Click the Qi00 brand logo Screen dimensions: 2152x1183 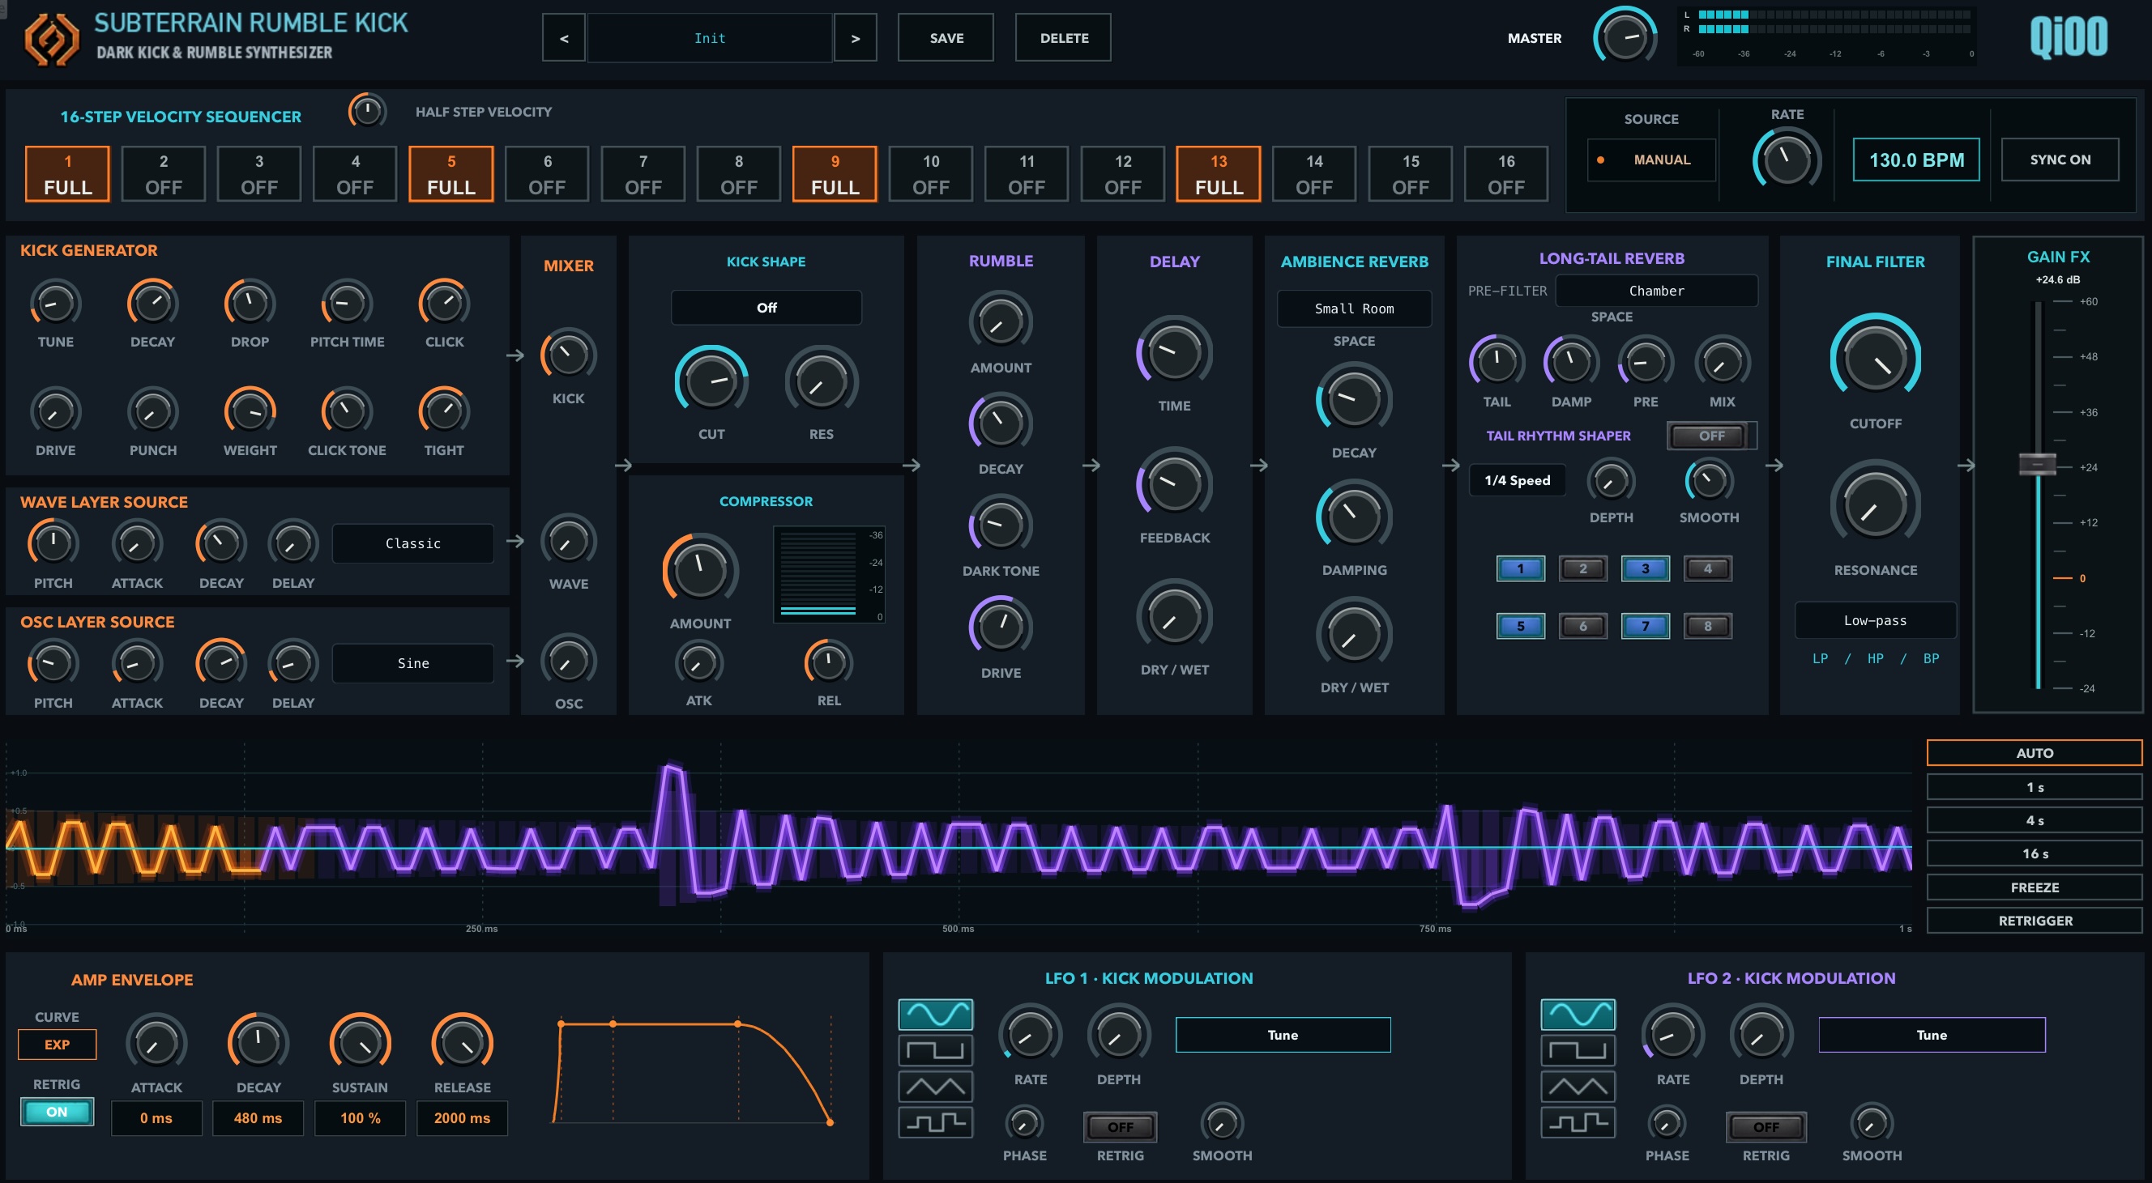point(2068,36)
